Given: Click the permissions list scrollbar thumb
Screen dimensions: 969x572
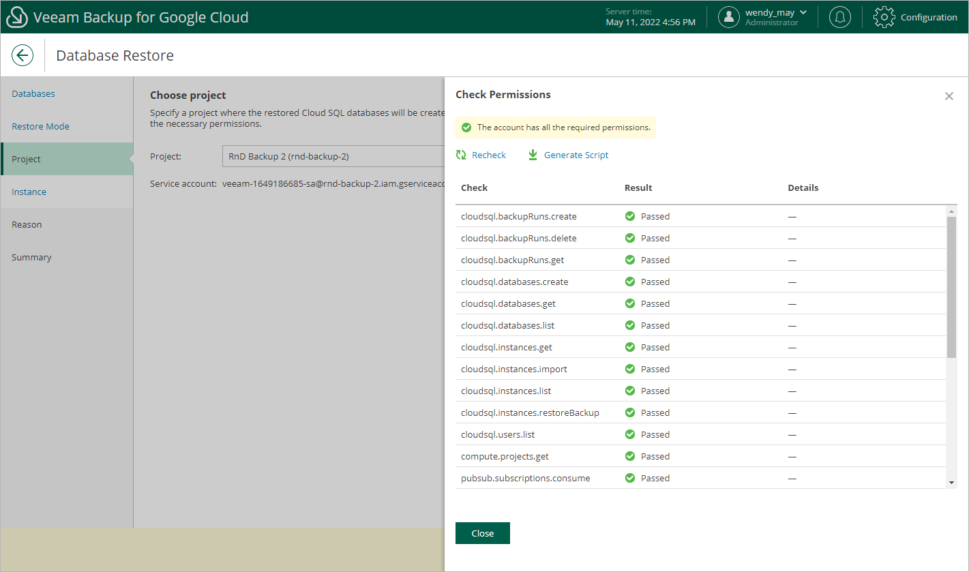Looking at the screenshot, I should point(952,286).
